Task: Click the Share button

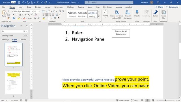Action: tap(159, 7)
